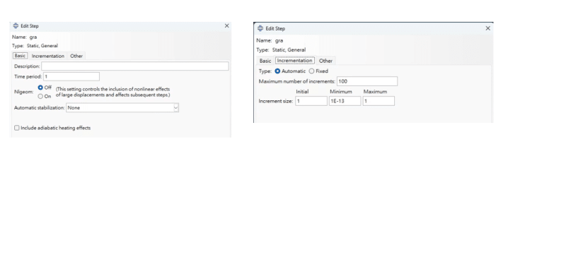Click the Abaqus icon in left Edit Step title
The width and height of the screenshot is (566, 262).
click(16, 26)
